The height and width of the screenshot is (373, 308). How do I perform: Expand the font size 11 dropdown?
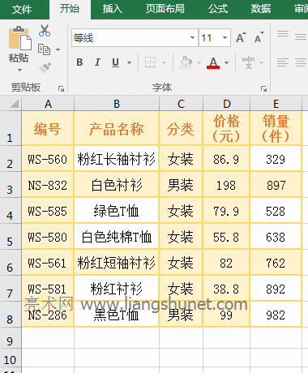(x=225, y=37)
